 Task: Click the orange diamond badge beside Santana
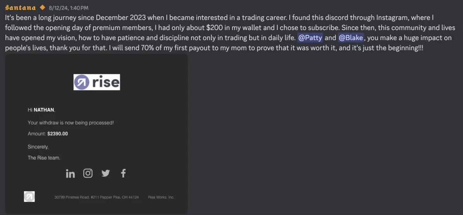click(42, 8)
